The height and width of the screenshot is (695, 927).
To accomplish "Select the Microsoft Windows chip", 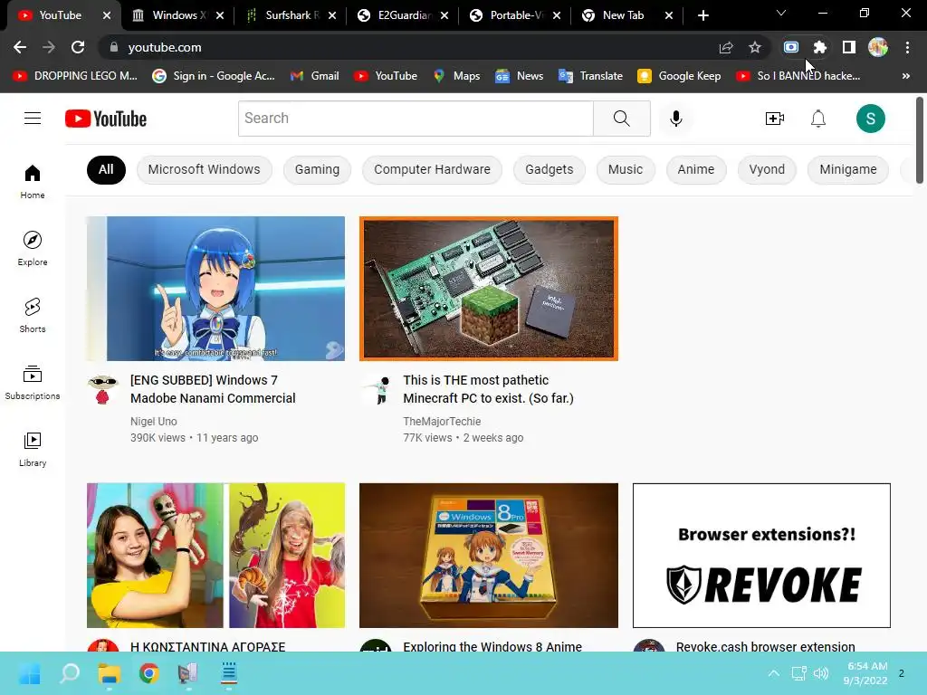I will point(204,169).
